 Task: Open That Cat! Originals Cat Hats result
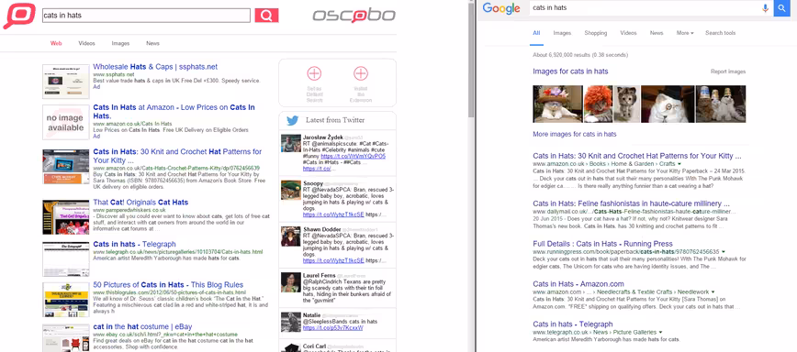140,203
